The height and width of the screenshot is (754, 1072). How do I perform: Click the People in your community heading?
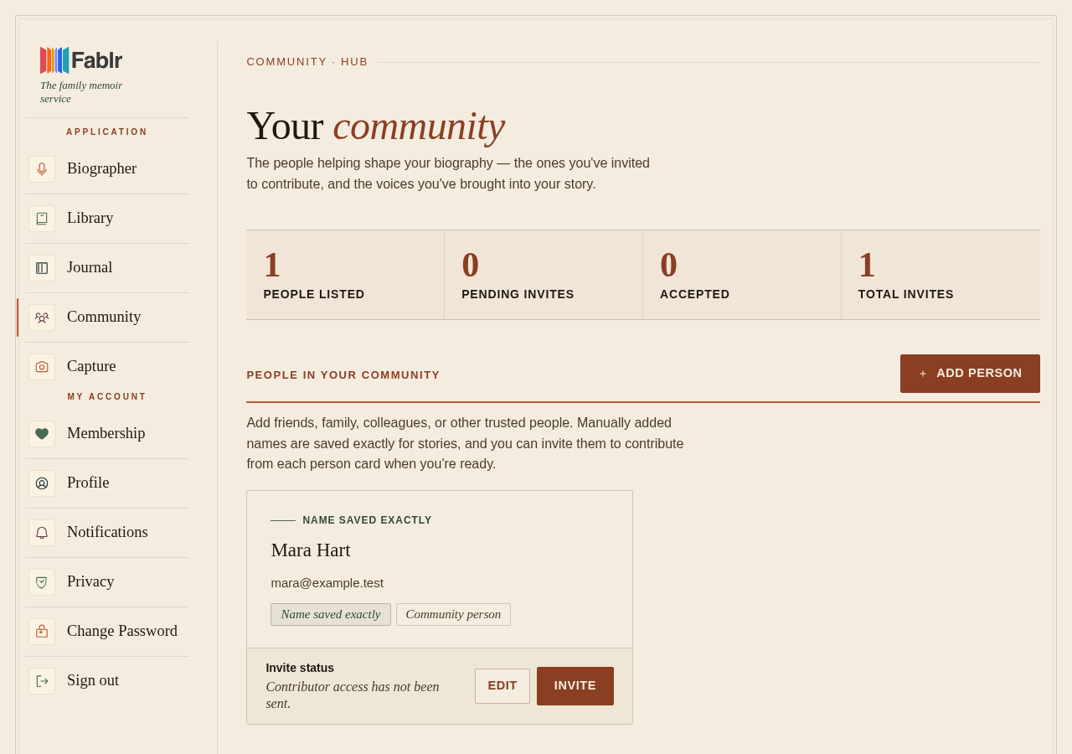tap(343, 375)
